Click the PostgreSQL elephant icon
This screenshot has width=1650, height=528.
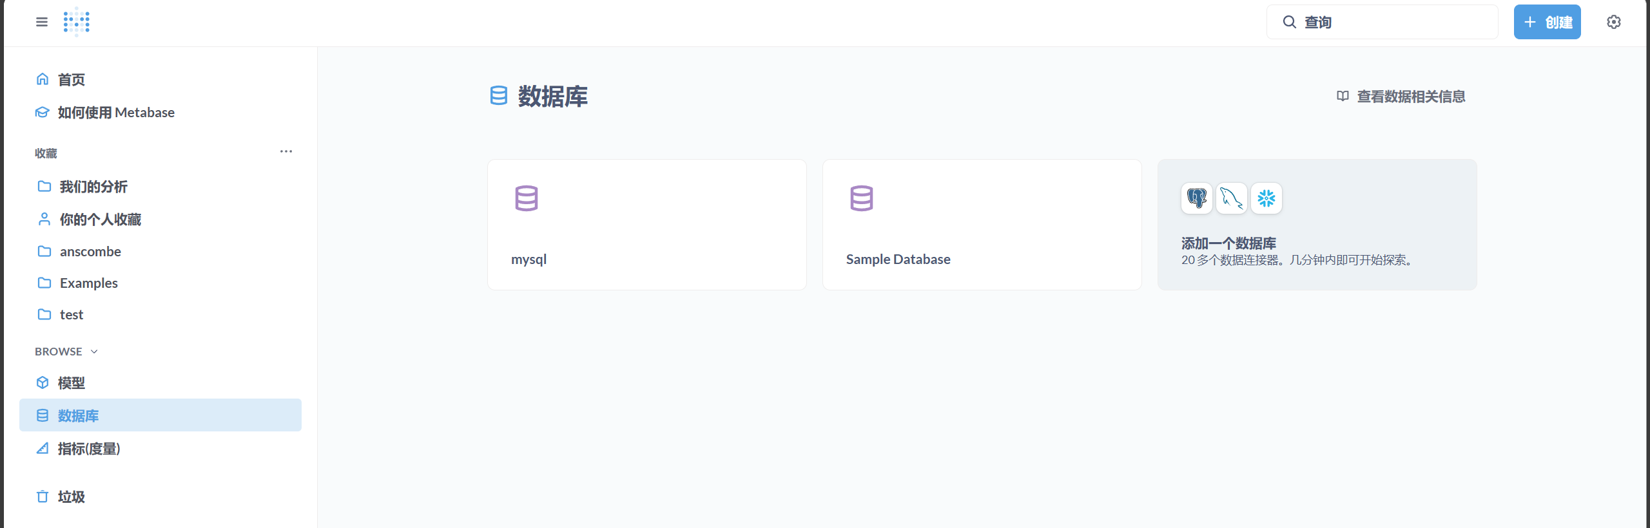pos(1196,198)
